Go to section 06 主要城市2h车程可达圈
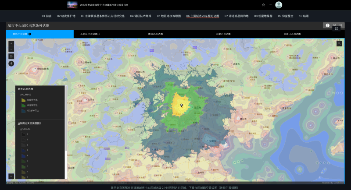 pyautogui.click(x=203, y=16)
